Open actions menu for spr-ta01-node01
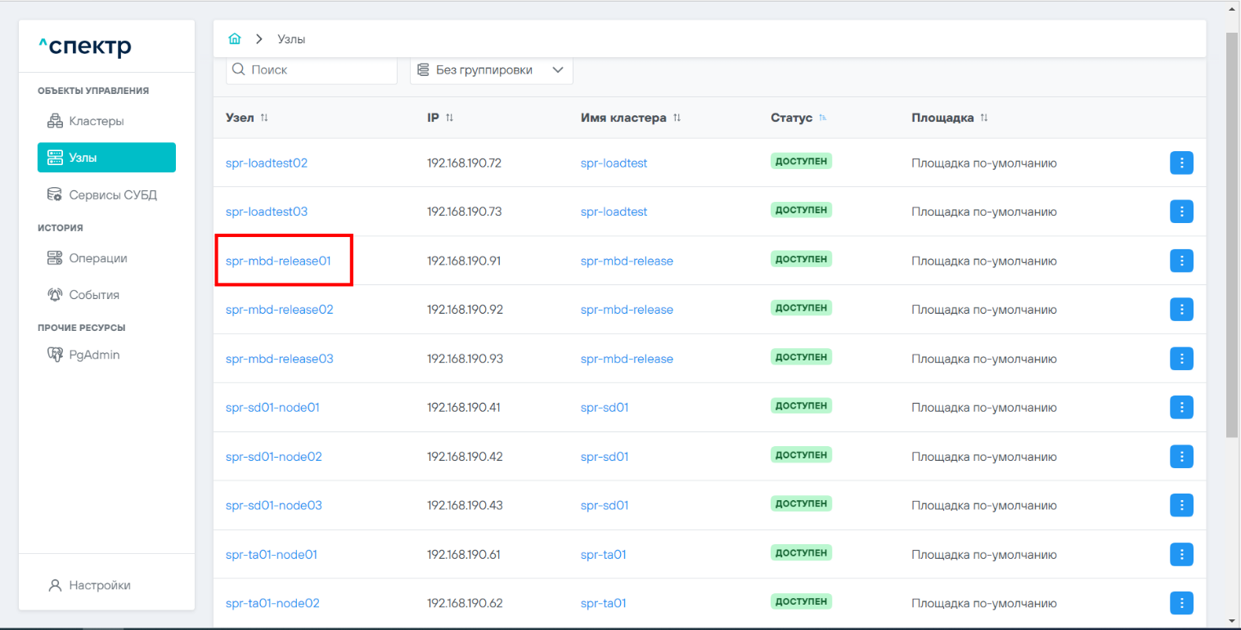The height and width of the screenshot is (630, 1241). click(x=1181, y=555)
